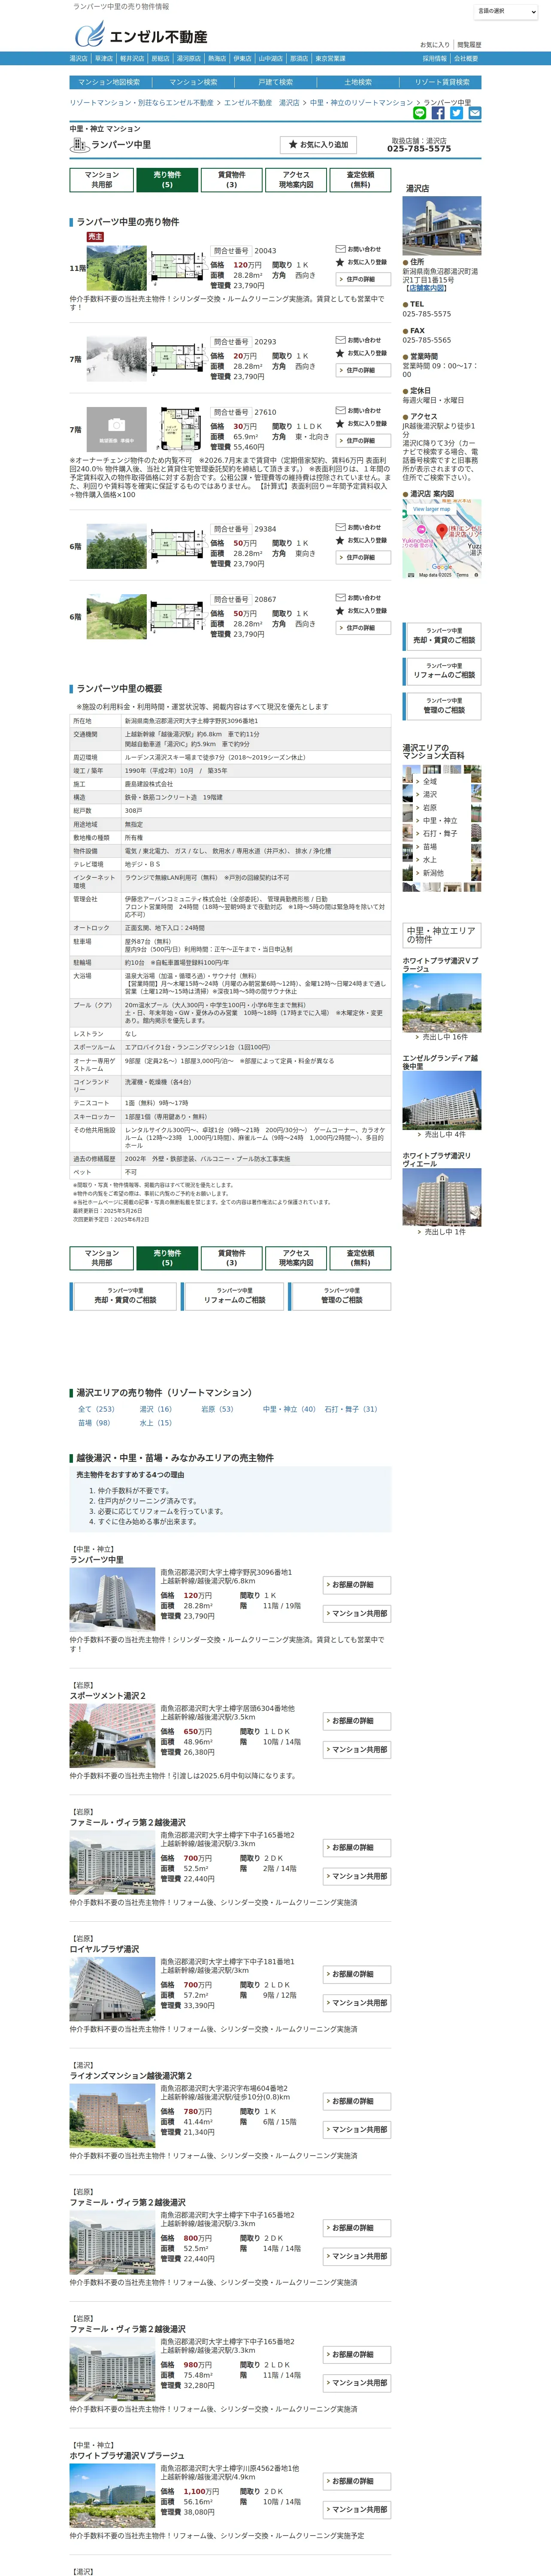
Task: Switch to the upper 賃貸物件 (3) tab
Action: pyautogui.click(x=231, y=180)
